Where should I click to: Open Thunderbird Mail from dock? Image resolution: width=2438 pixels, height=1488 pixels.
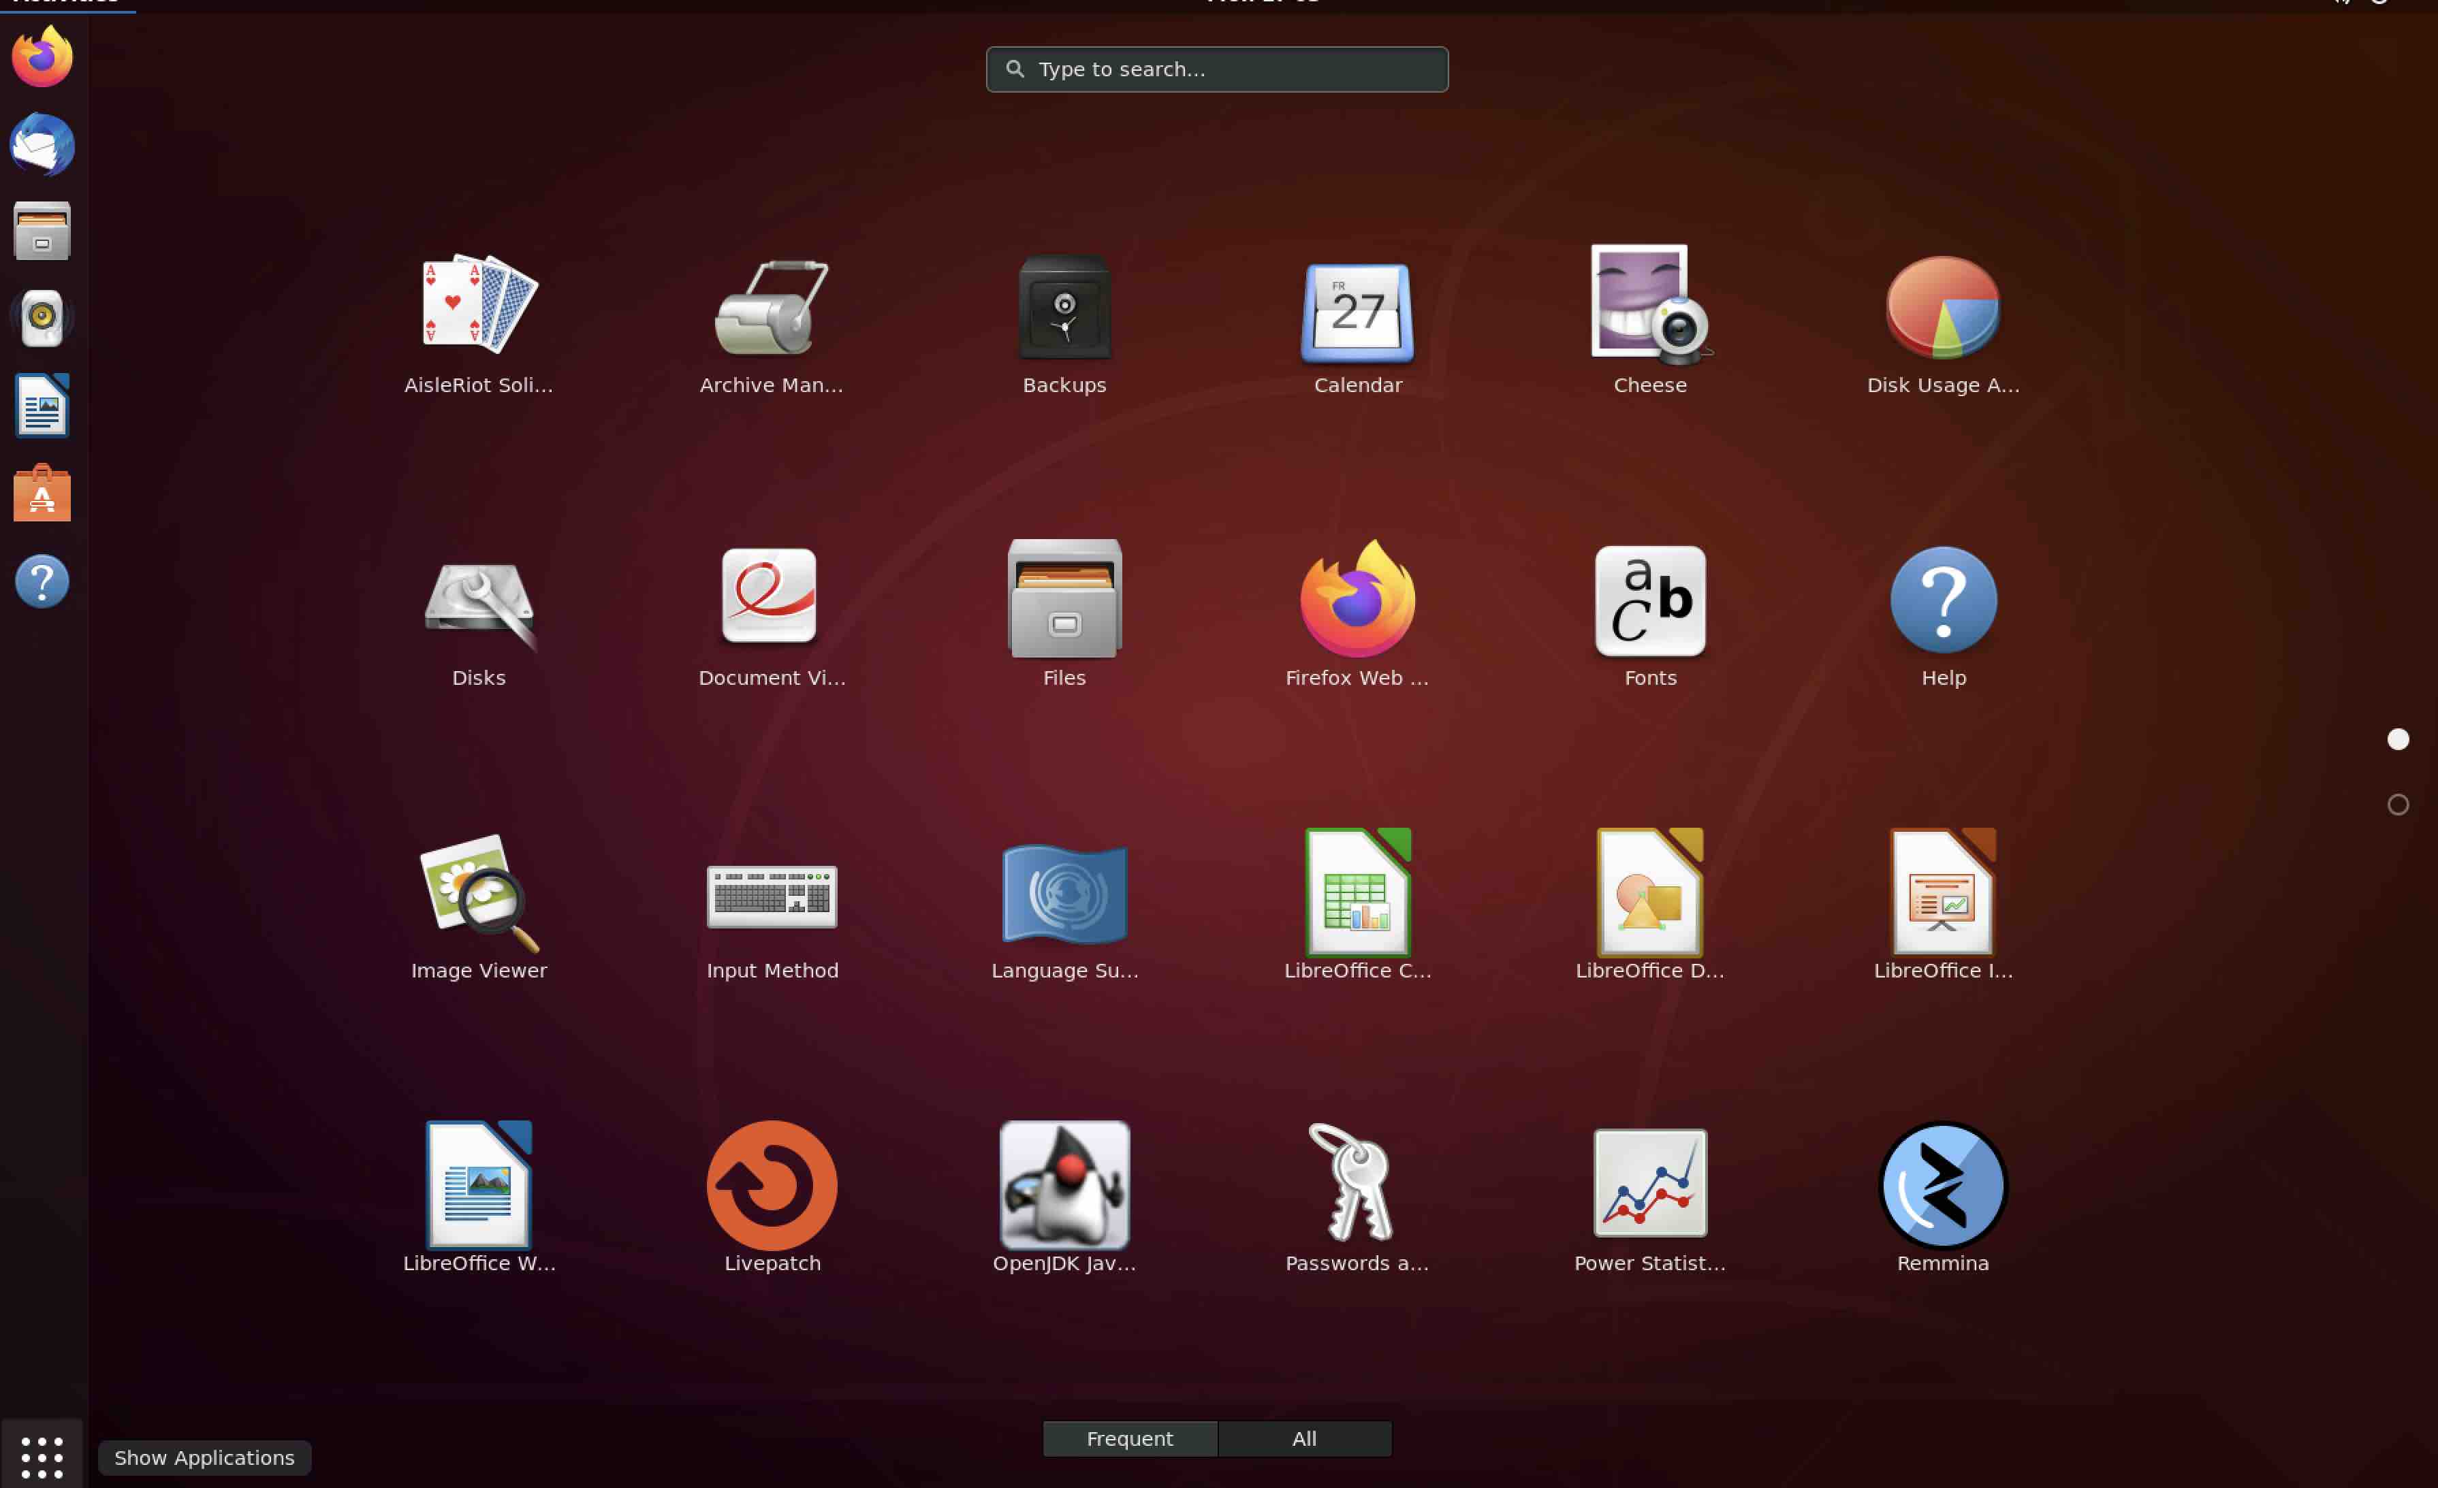[42, 144]
